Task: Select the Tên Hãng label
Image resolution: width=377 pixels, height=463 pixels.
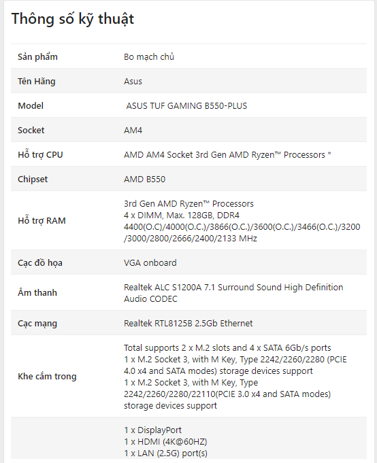Action: pos(37,81)
